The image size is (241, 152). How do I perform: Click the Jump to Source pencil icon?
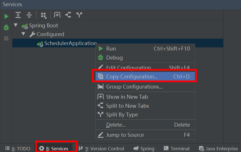coord(101,135)
